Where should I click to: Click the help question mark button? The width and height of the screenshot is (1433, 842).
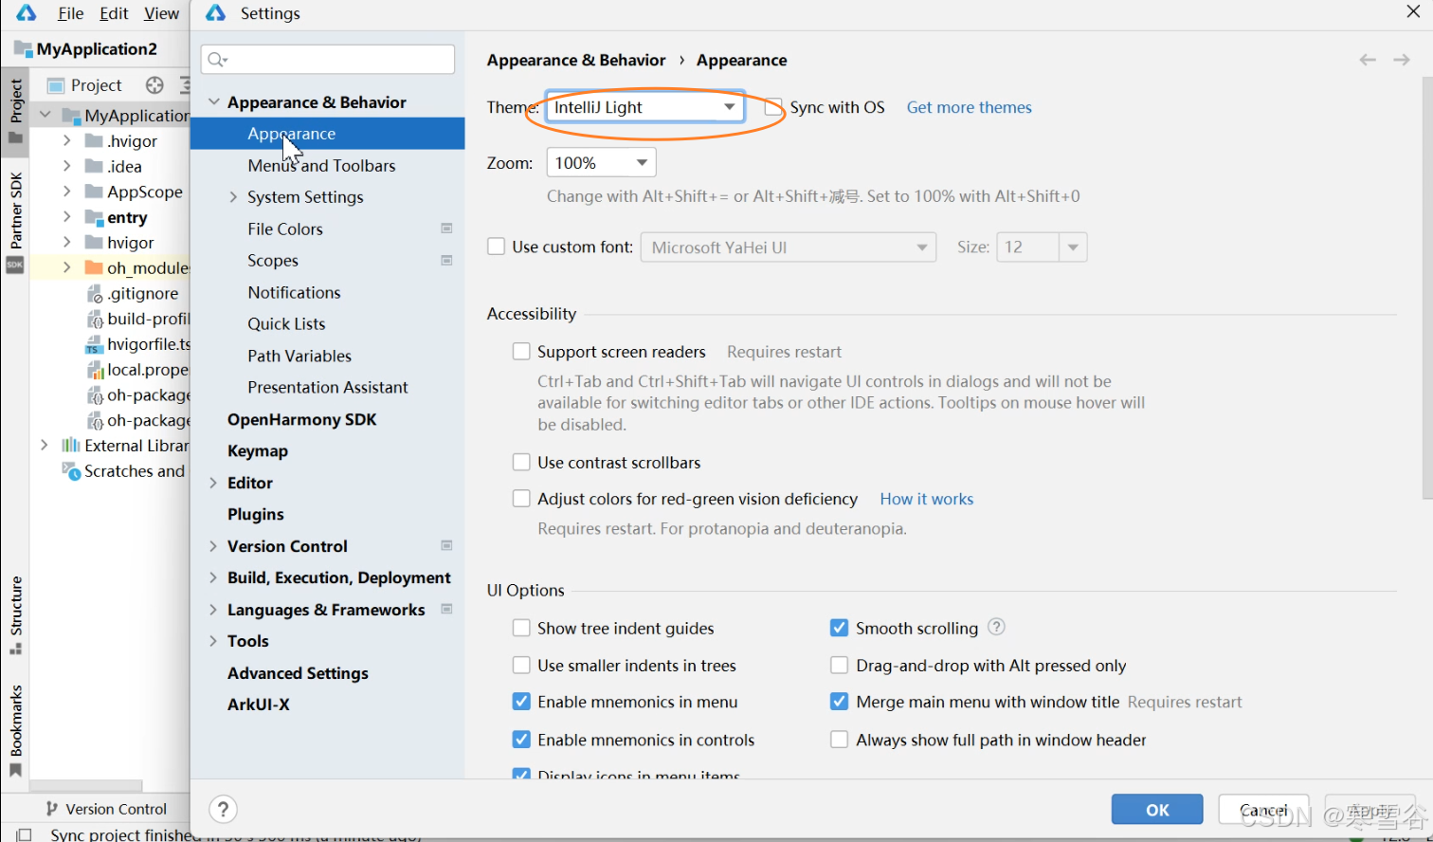point(223,809)
